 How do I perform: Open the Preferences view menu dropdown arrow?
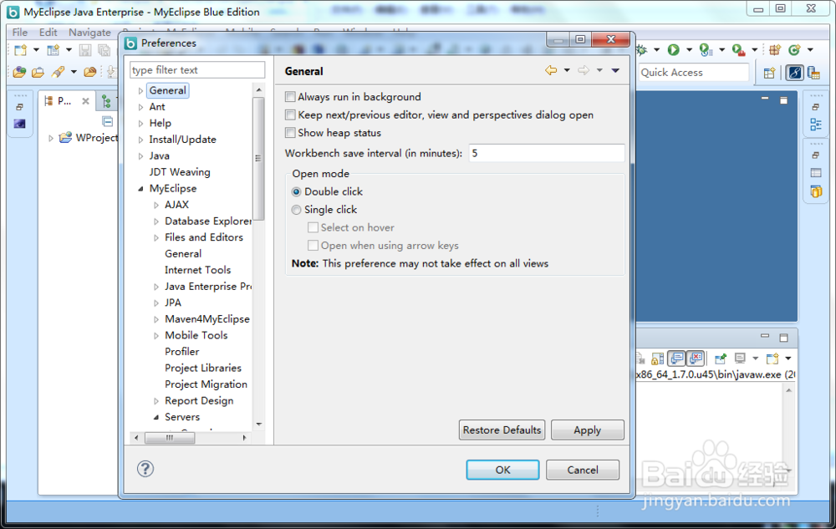click(x=615, y=70)
